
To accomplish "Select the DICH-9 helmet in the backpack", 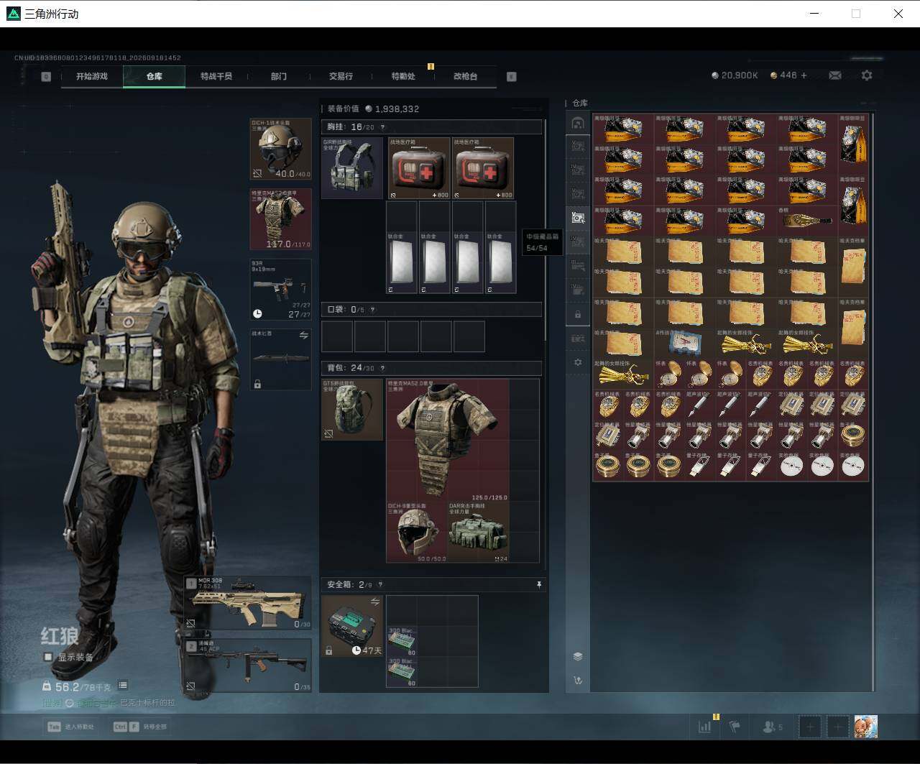I will [417, 533].
